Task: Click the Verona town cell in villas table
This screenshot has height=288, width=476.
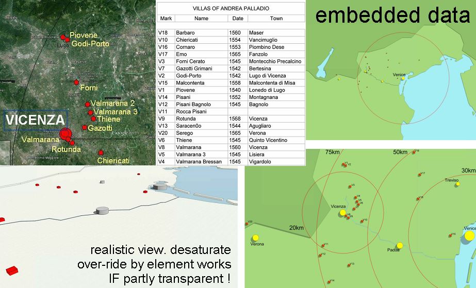Action: [x=276, y=133]
